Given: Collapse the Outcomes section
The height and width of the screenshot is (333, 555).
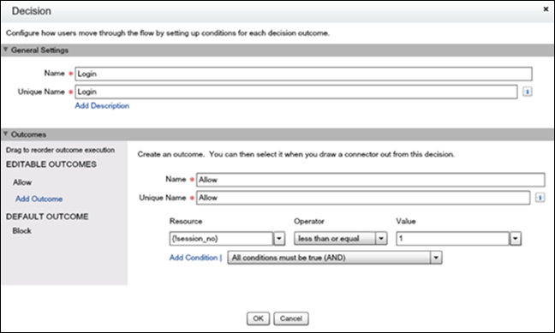Looking at the screenshot, I should click(x=5, y=134).
